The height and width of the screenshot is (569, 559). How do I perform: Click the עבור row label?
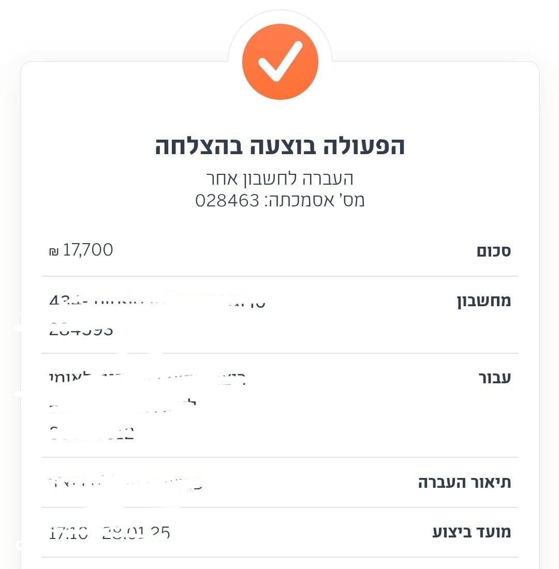(495, 378)
